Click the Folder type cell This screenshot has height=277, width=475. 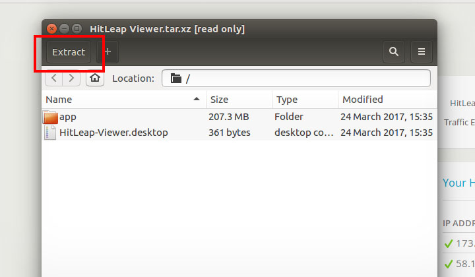click(x=289, y=117)
